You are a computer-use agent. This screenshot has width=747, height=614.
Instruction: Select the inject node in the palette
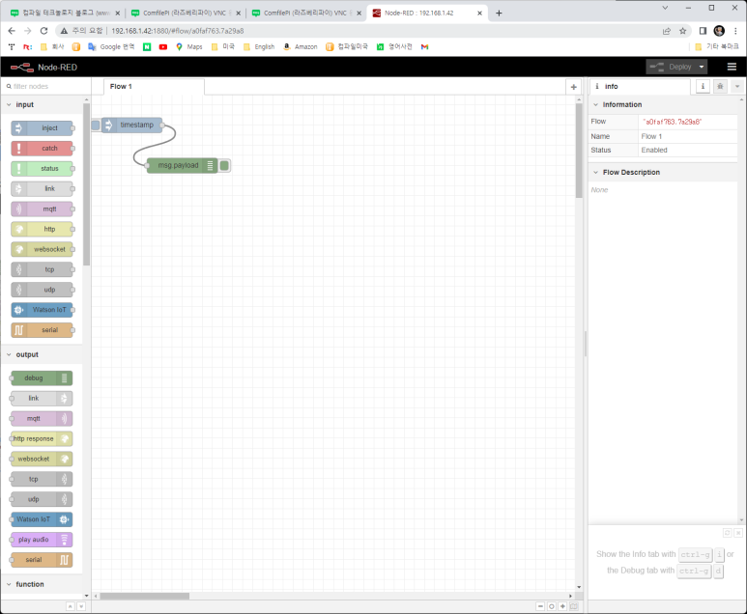pyautogui.click(x=42, y=128)
